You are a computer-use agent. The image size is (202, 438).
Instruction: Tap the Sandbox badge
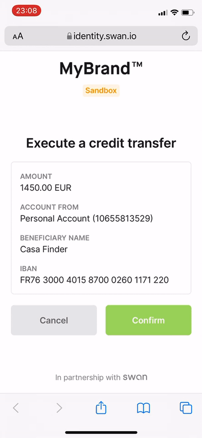pyautogui.click(x=101, y=90)
